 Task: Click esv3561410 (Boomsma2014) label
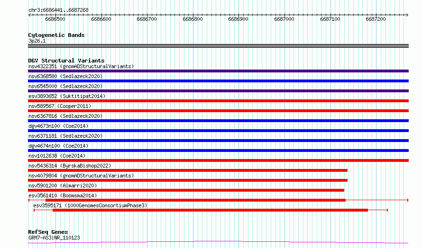[x=63, y=195]
